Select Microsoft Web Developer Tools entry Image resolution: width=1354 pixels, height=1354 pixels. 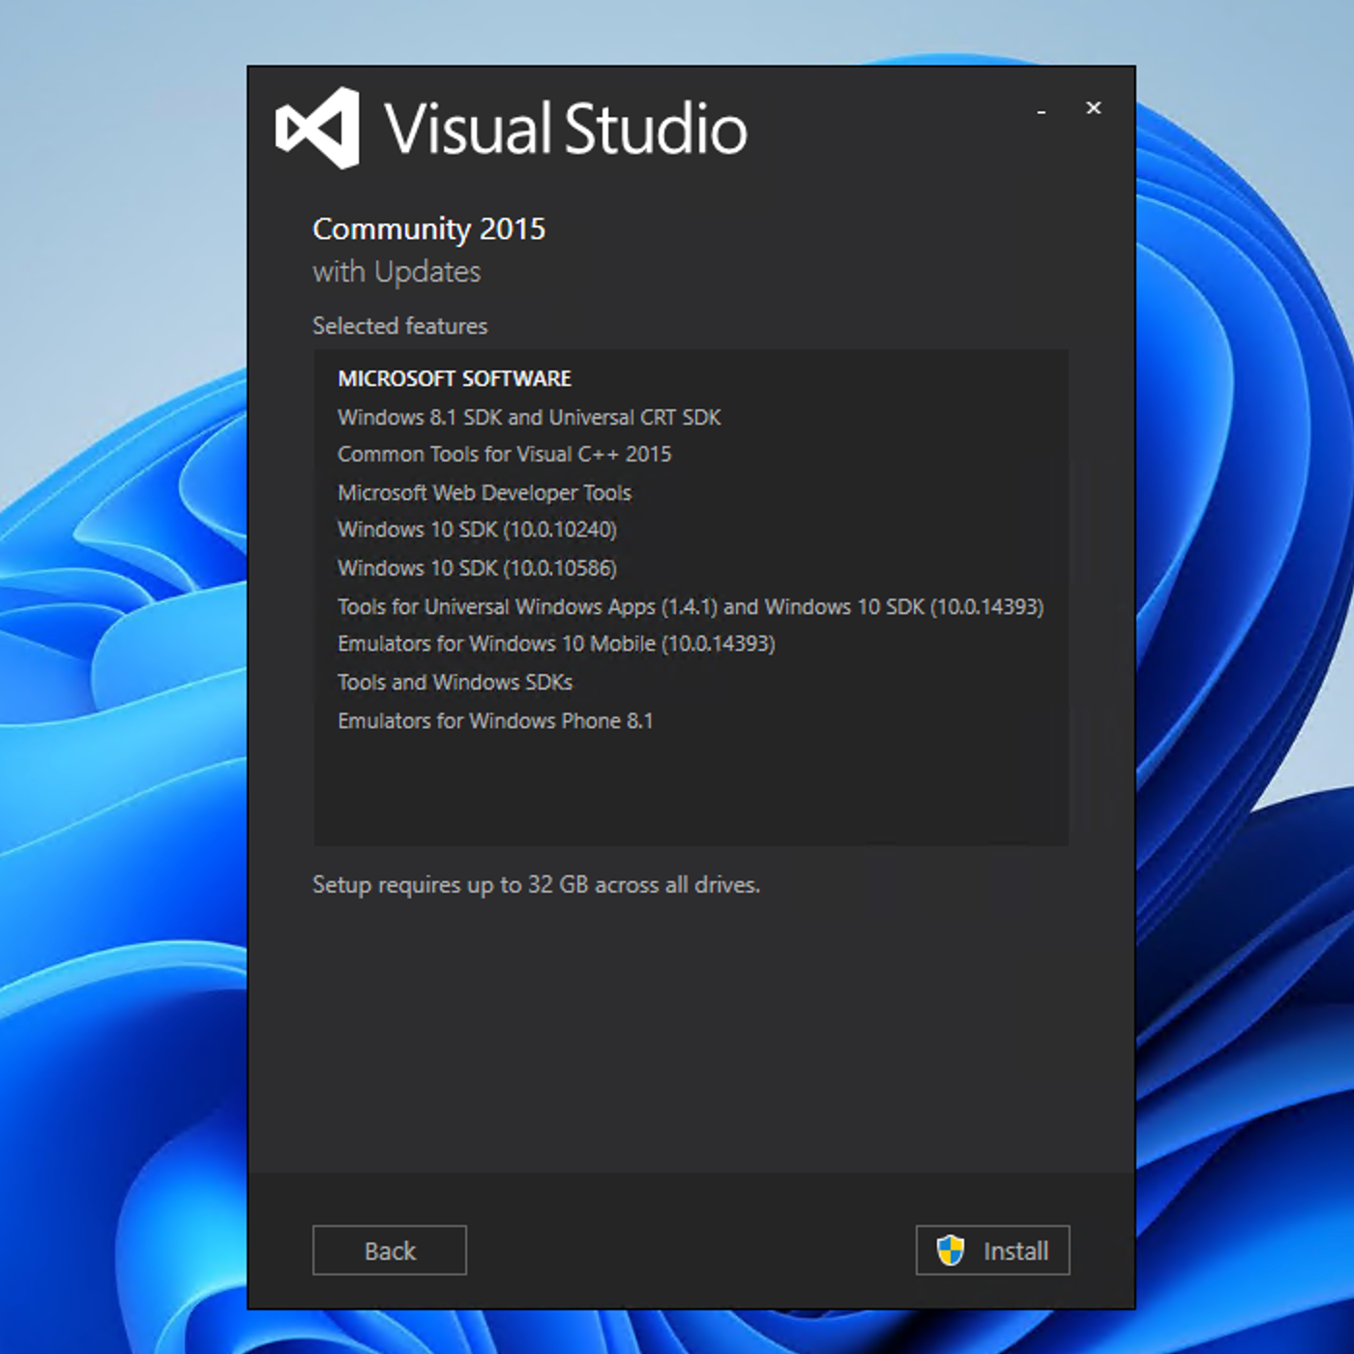484,492
